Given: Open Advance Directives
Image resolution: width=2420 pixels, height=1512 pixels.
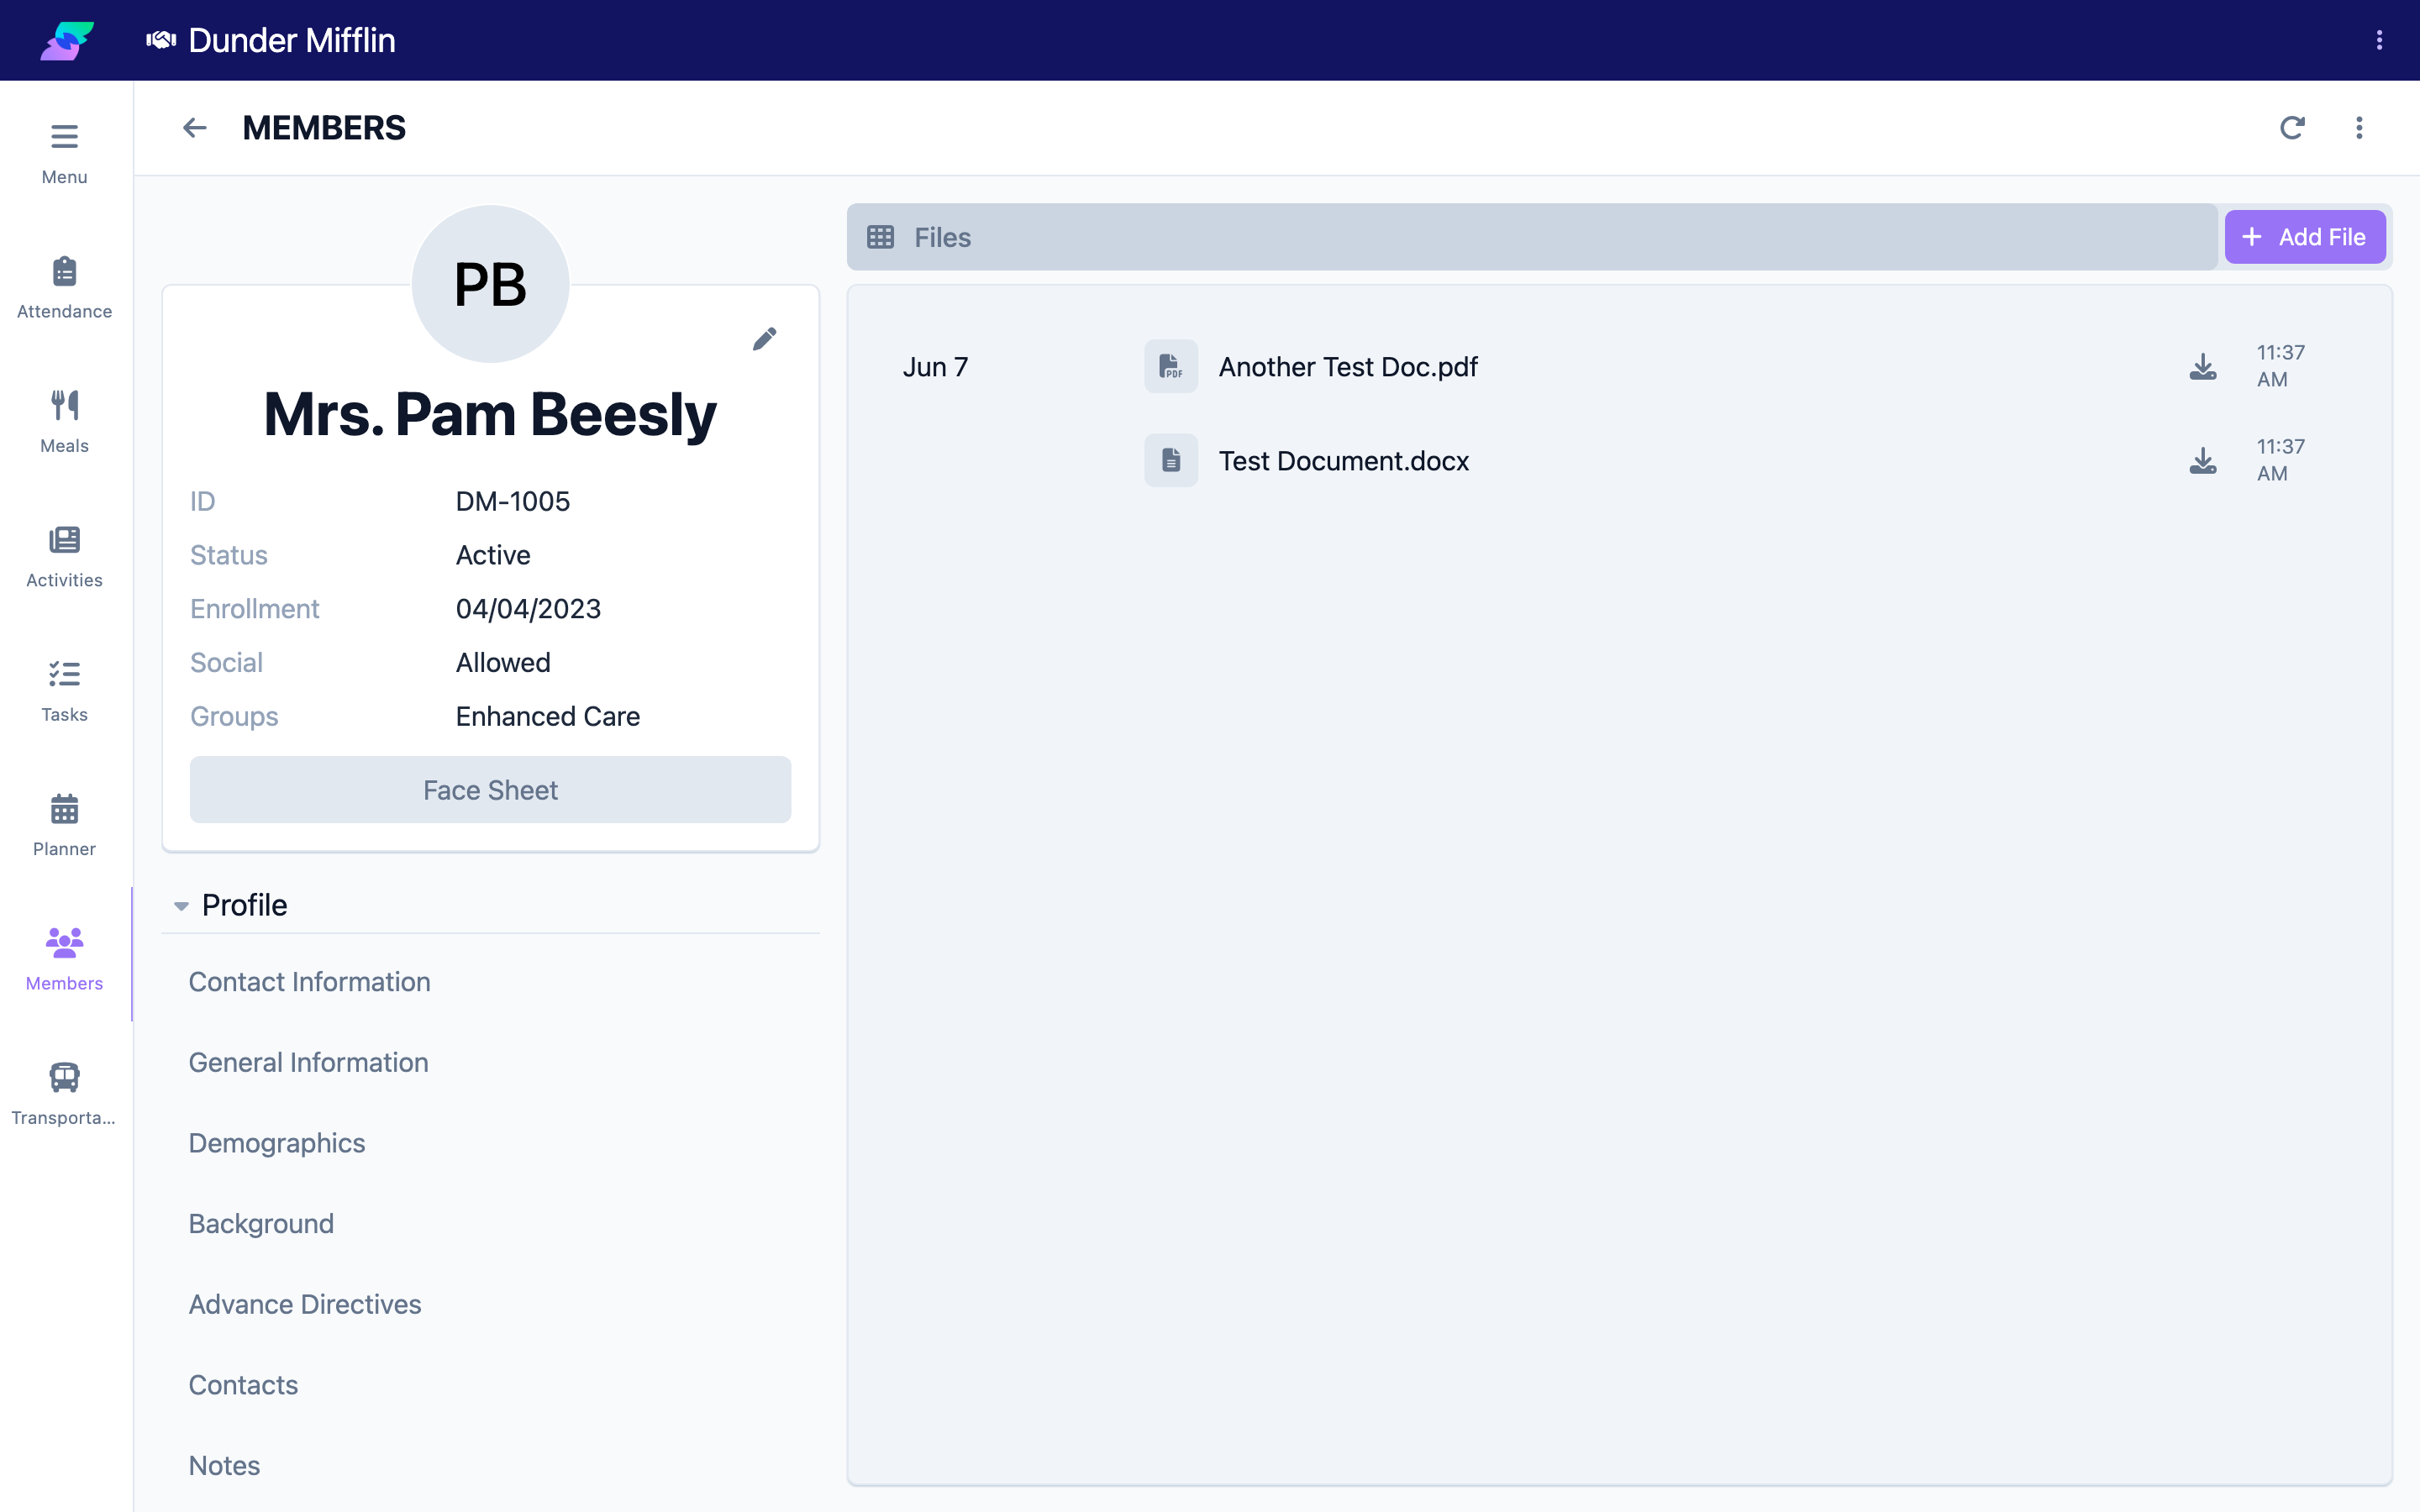Looking at the screenshot, I should [x=305, y=1304].
